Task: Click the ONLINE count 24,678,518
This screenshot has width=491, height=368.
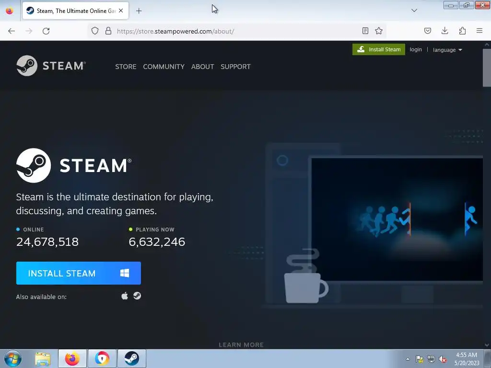Action: pos(47,241)
